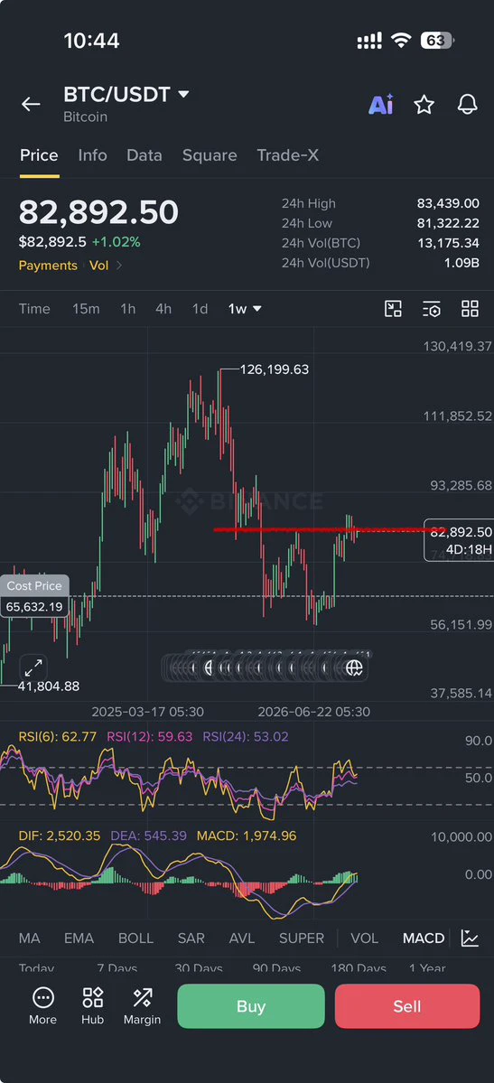Tap the RSI(24): 53.02 value
Screen dimensions: 494x1083
[246, 736]
